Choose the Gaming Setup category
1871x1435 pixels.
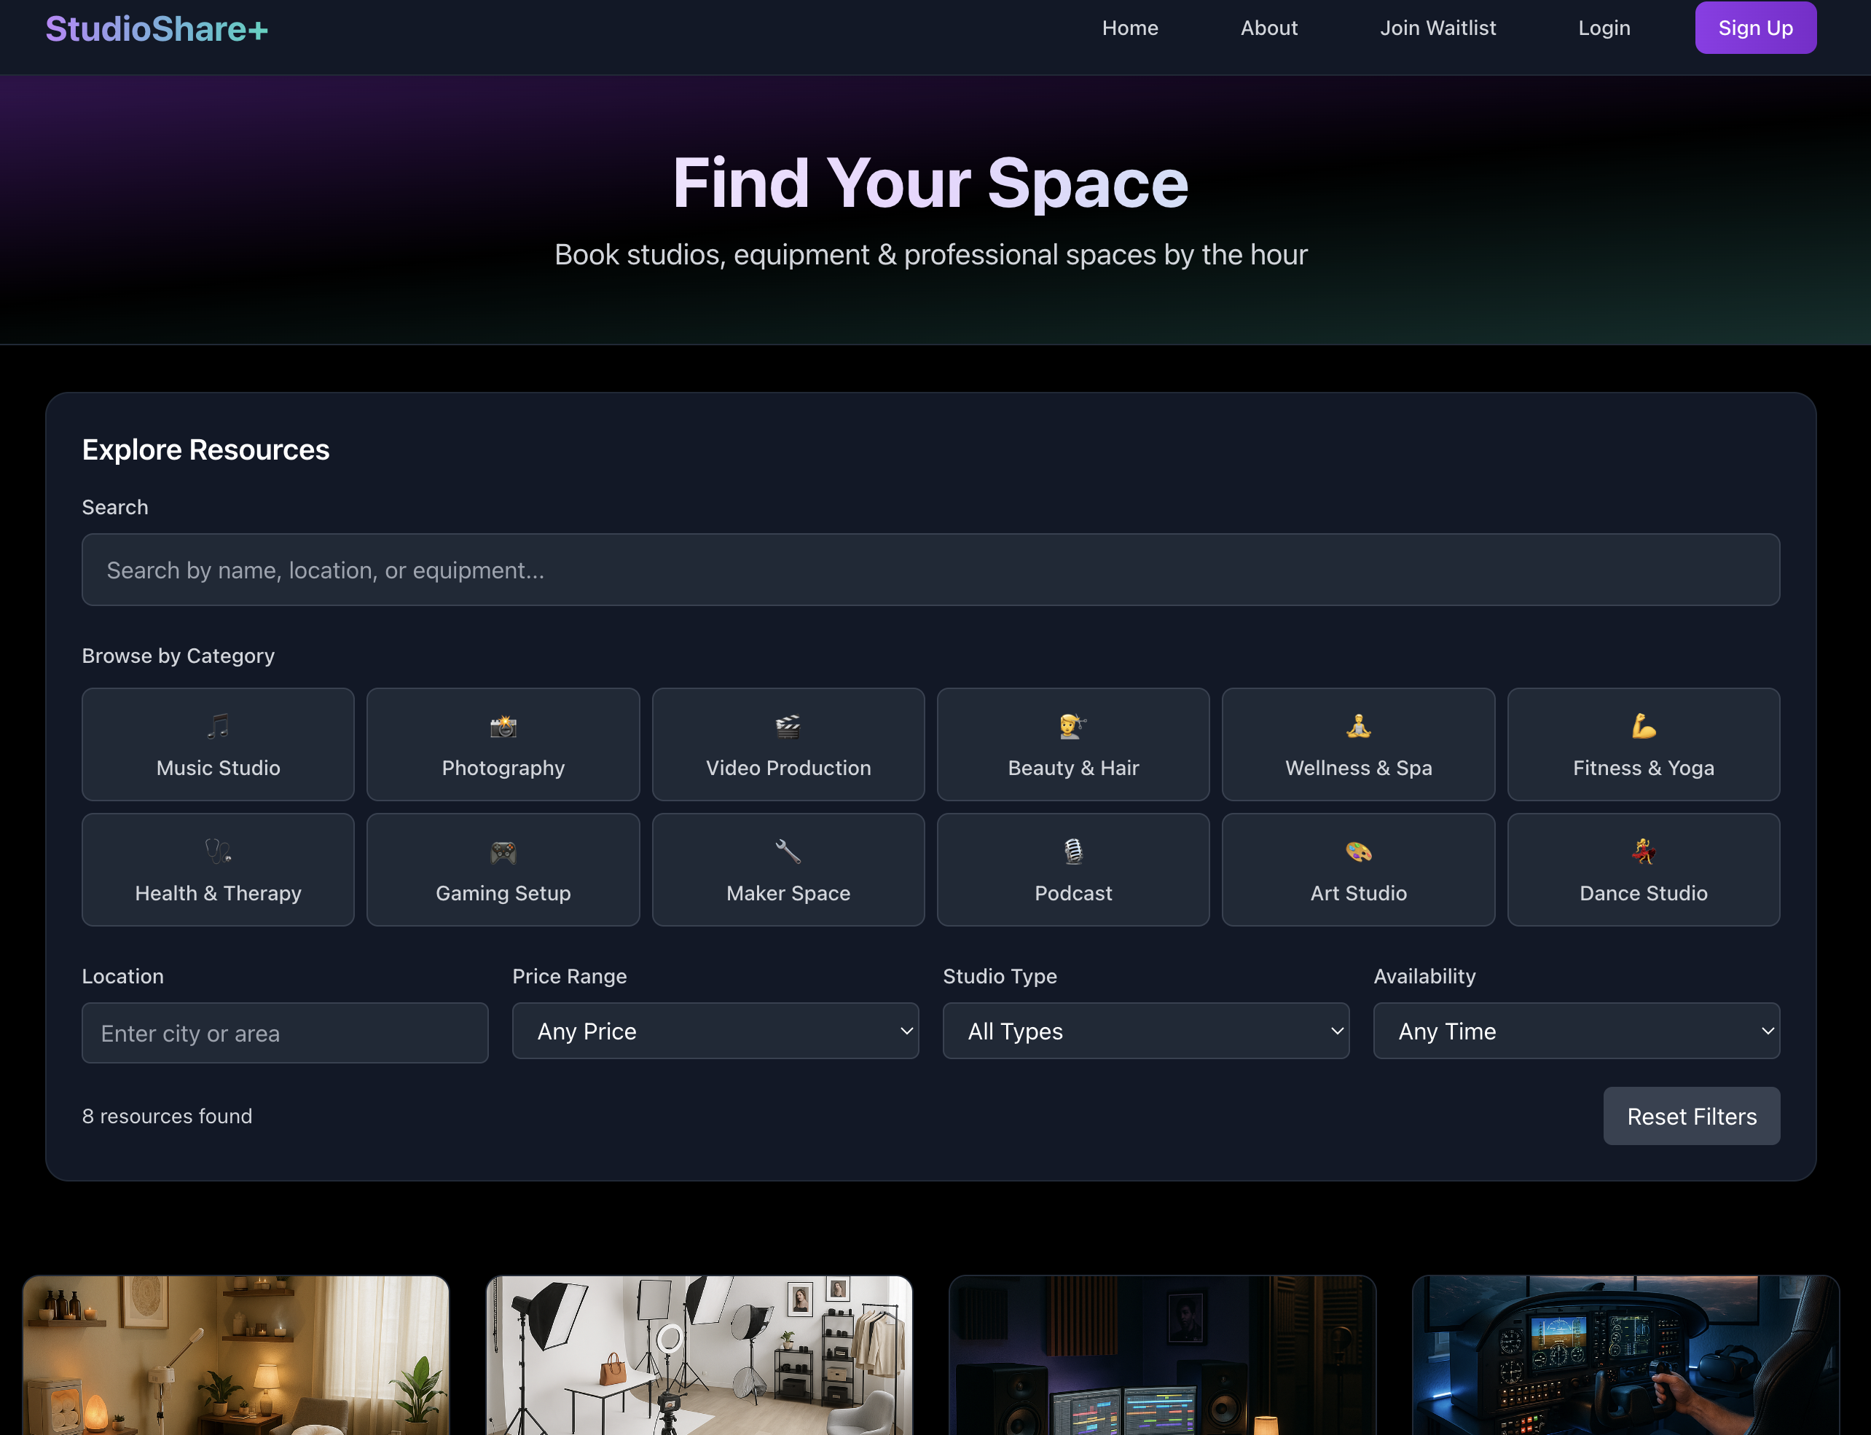(x=502, y=870)
